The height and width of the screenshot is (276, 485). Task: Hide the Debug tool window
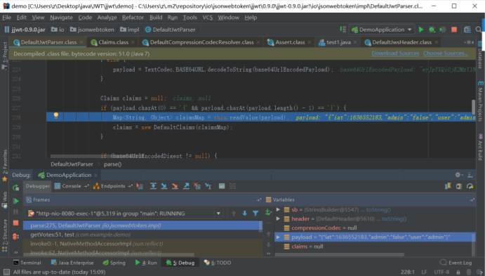(x=470, y=175)
